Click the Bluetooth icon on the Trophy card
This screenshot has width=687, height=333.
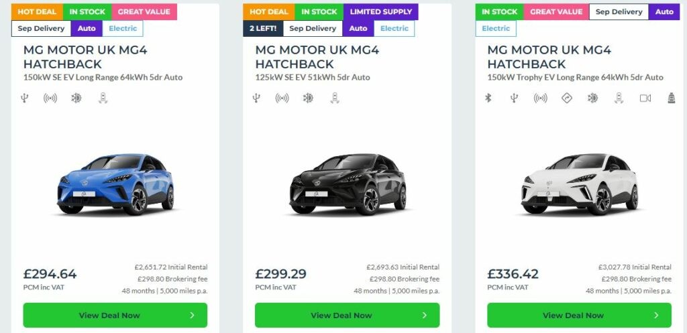coord(489,98)
